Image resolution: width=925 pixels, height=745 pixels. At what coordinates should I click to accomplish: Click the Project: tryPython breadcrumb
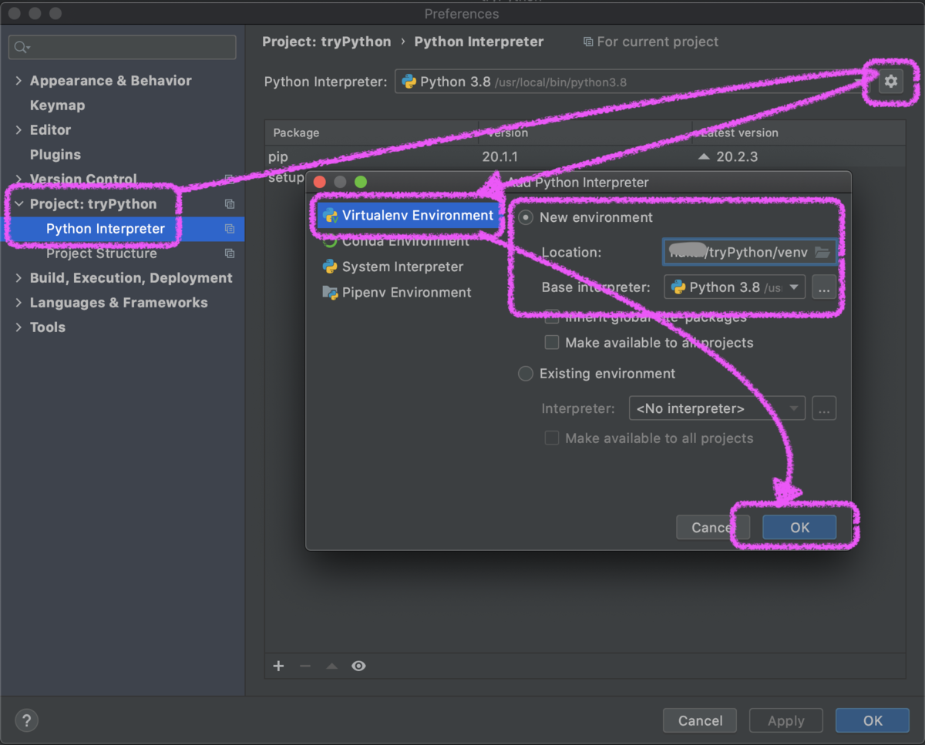click(x=326, y=42)
